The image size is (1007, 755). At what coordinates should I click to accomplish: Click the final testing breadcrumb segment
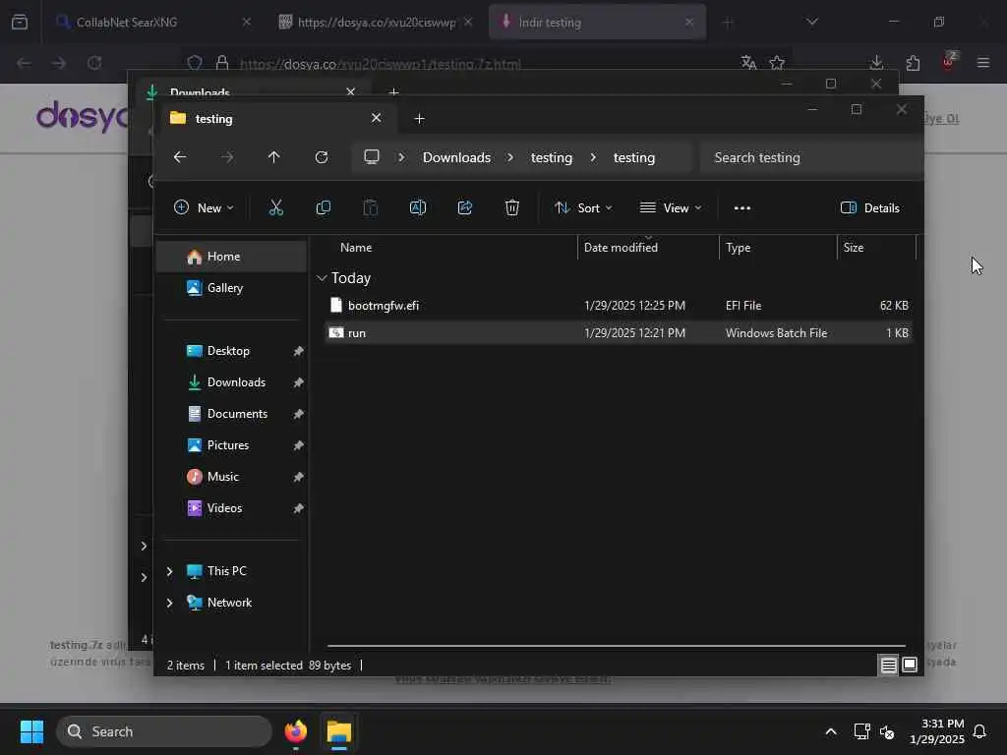pos(634,157)
